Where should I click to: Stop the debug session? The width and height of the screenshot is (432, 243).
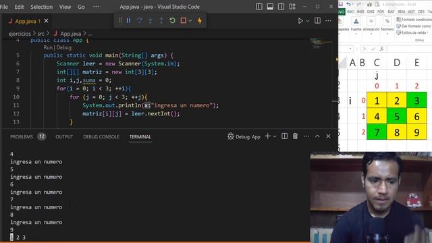click(x=183, y=21)
